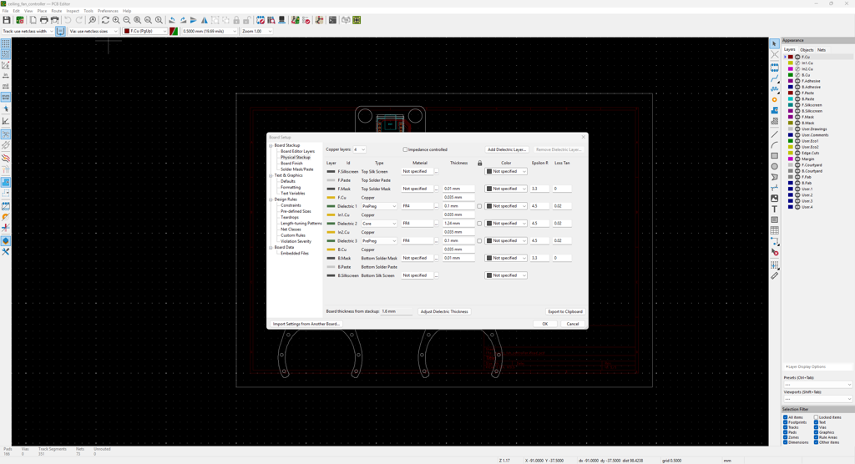Open the F.Silkscreen color dropdown
This screenshot has width=855, height=464.
pos(506,171)
